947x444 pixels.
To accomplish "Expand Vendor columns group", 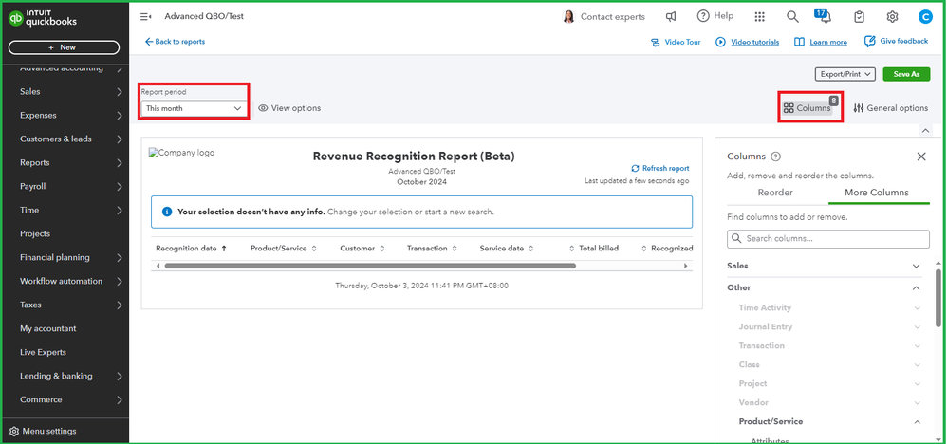I will point(918,403).
